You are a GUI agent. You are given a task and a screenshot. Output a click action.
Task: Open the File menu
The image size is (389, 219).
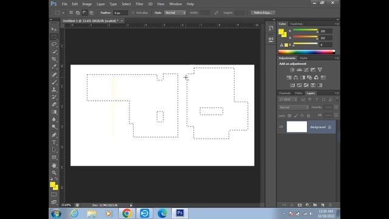(64, 4)
